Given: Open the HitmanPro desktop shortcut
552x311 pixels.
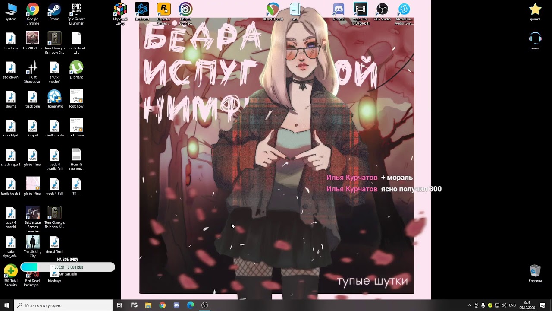Looking at the screenshot, I should (x=54, y=99).
